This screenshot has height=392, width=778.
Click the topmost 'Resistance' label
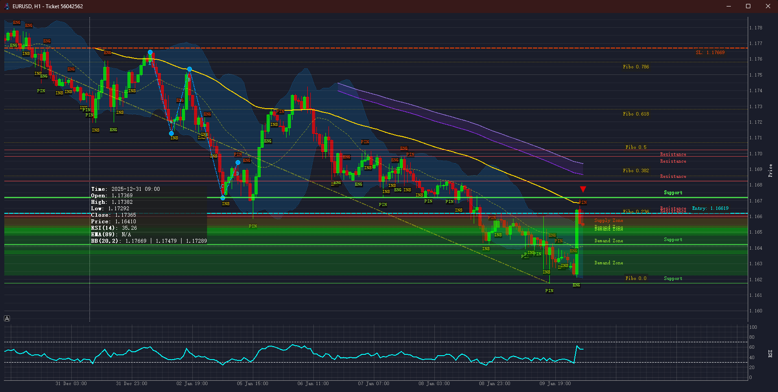tap(673, 154)
